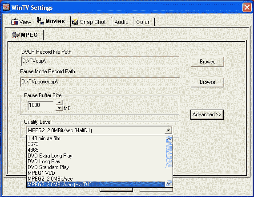Screen dimensions: 254x197
Task: Click the WinTV title bar icon
Action: (x=6, y=7)
